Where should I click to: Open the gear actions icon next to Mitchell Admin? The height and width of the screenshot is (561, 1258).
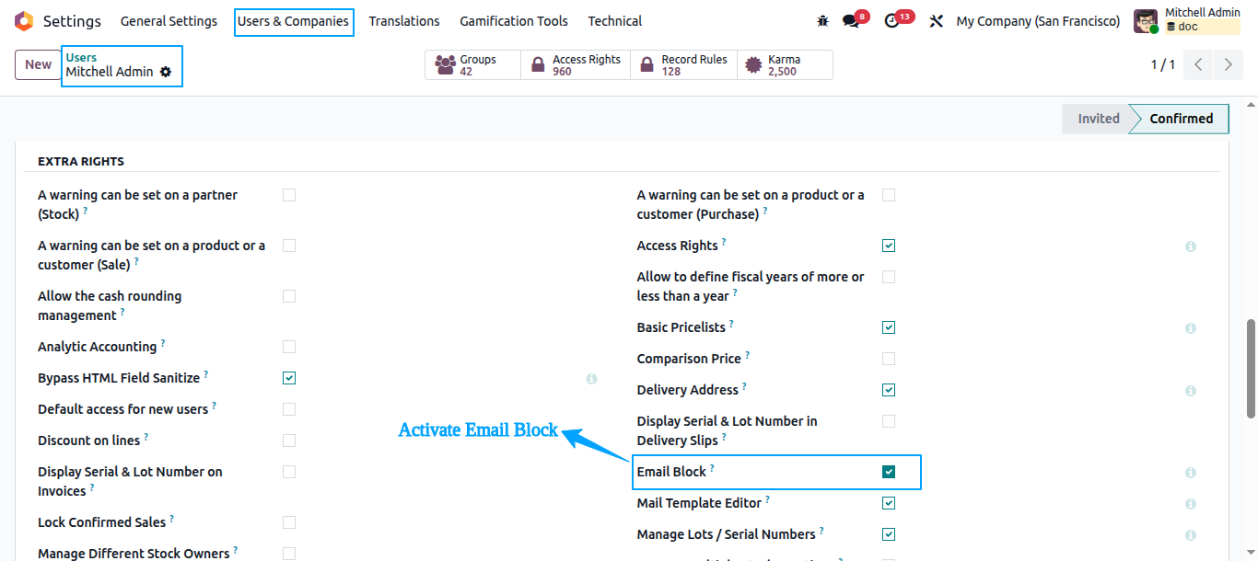[x=166, y=72]
